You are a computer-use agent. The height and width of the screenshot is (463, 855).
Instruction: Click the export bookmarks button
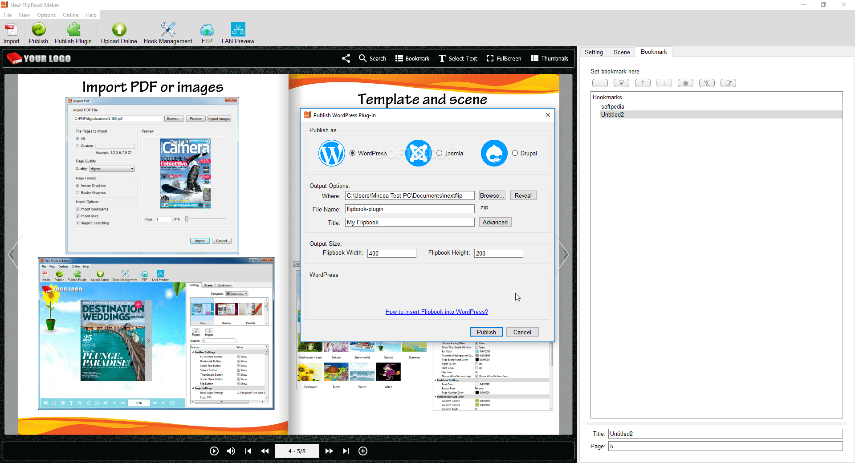coord(728,83)
